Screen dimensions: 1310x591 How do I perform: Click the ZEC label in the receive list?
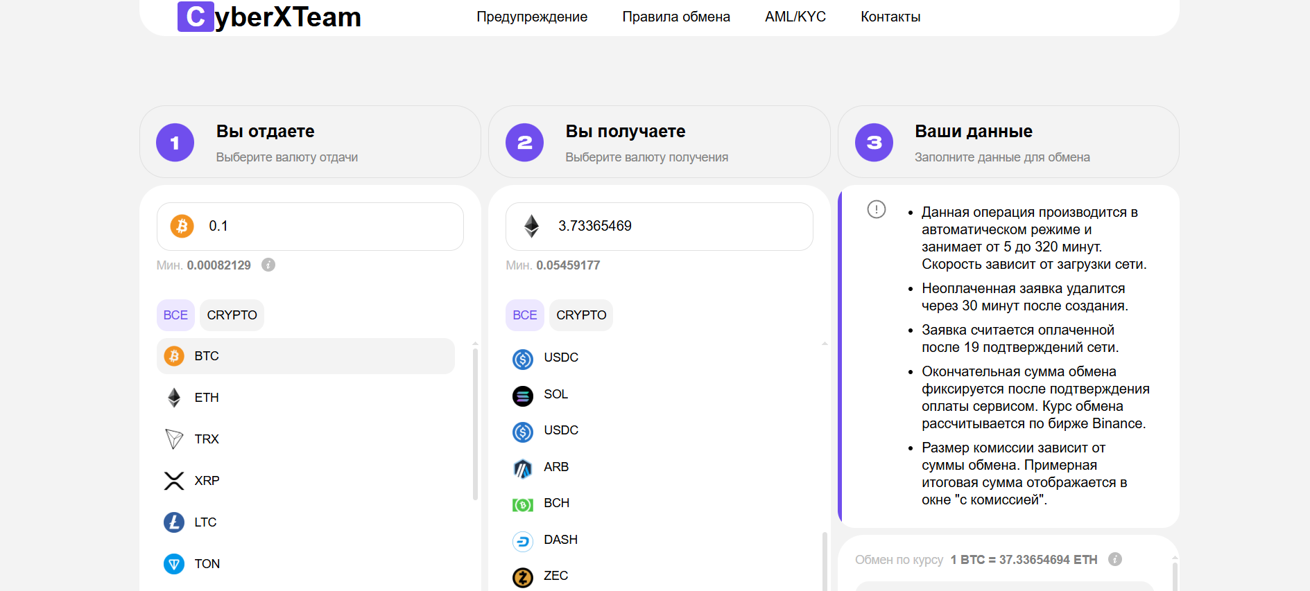tap(556, 576)
